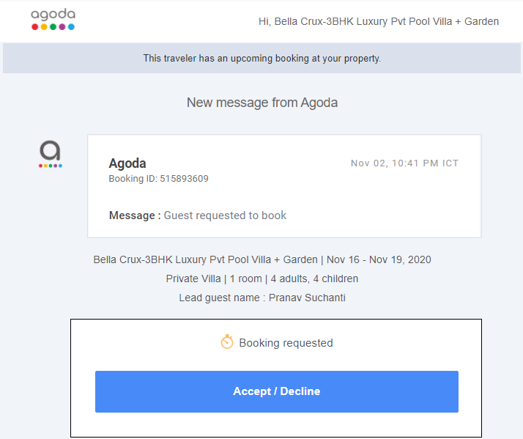
Task: Click the bold Message : label
Action: click(135, 215)
